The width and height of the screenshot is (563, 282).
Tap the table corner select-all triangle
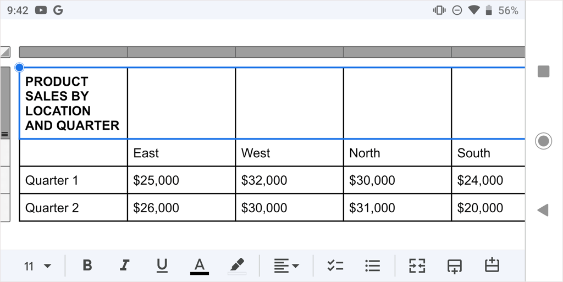[5, 52]
